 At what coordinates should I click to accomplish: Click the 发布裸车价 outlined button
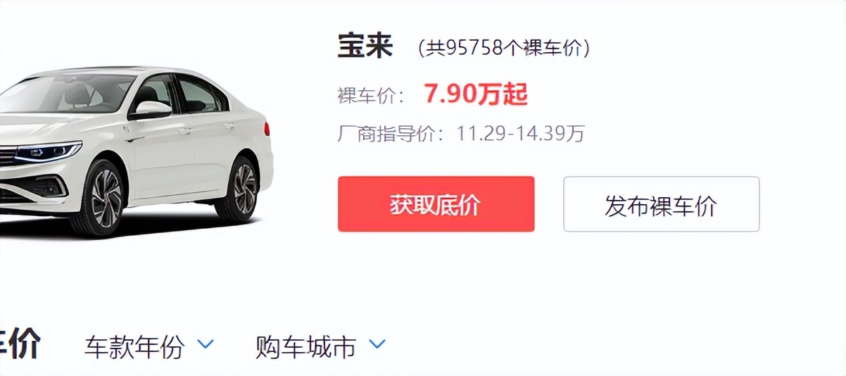[x=661, y=204]
